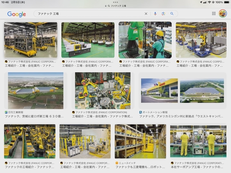231x173 pixels.
Task: Open ファナック、茨城に産ロボ新工場 article
Action: (34, 116)
